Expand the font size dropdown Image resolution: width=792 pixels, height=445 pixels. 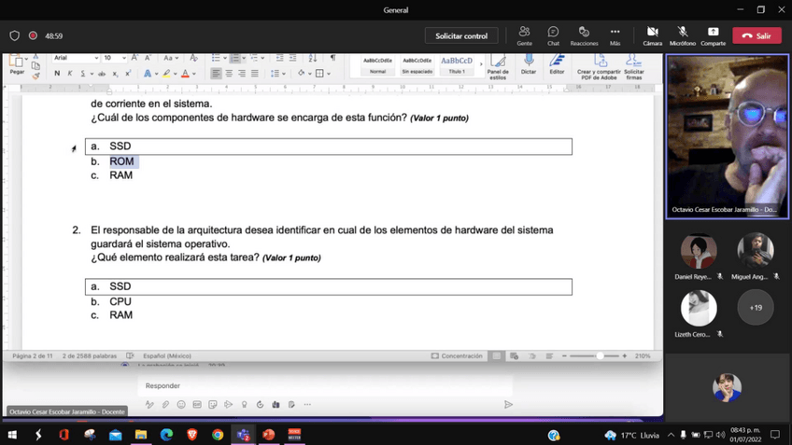122,58
